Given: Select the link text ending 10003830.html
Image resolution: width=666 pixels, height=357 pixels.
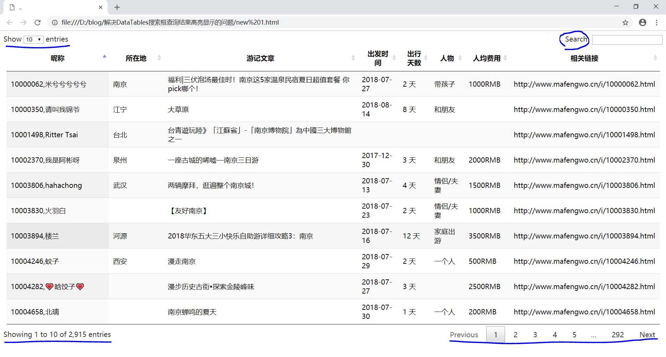Looking at the screenshot, I should pyautogui.click(x=584, y=211).
